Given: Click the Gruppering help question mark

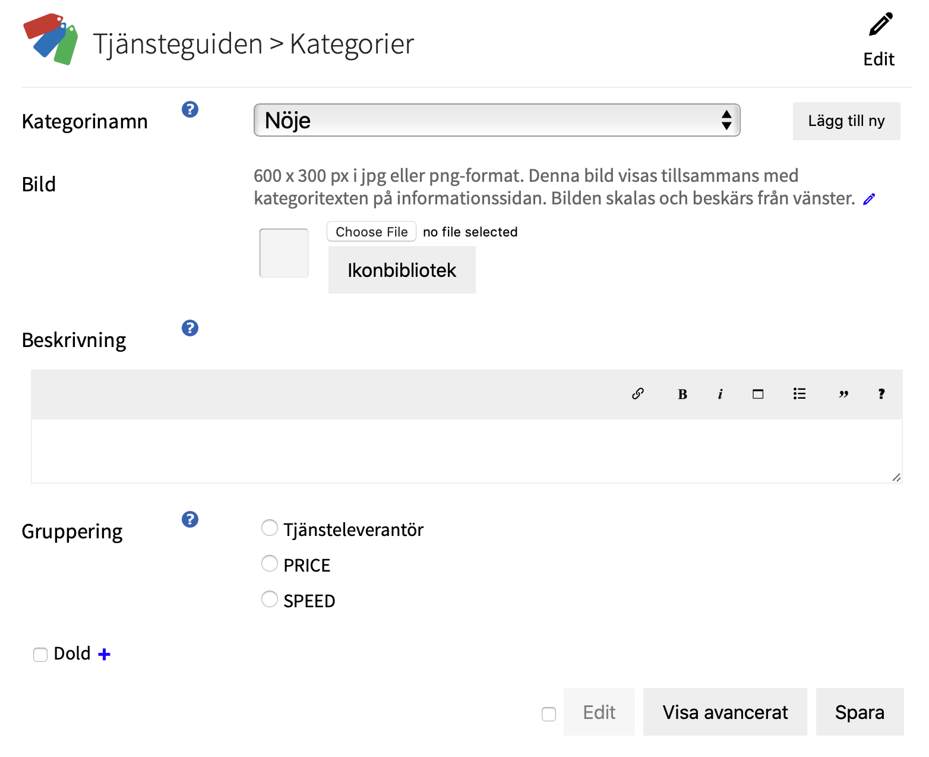Looking at the screenshot, I should (x=190, y=519).
